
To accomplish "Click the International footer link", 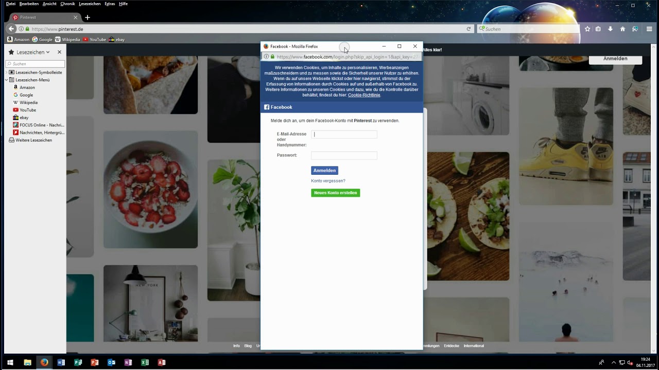I will [474, 346].
